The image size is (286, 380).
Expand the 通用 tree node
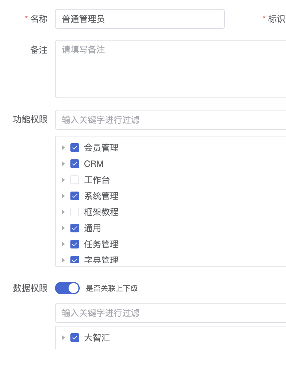point(63,228)
